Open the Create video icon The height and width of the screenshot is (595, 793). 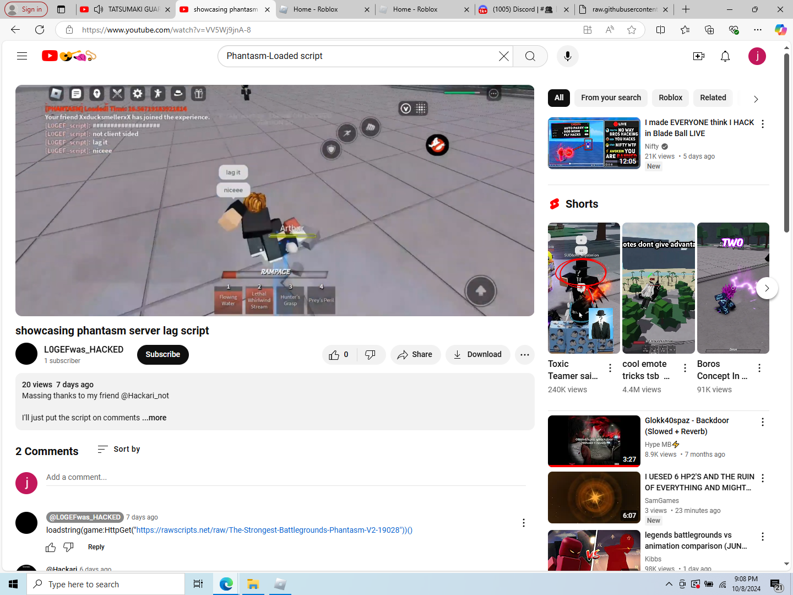pos(699,56)
